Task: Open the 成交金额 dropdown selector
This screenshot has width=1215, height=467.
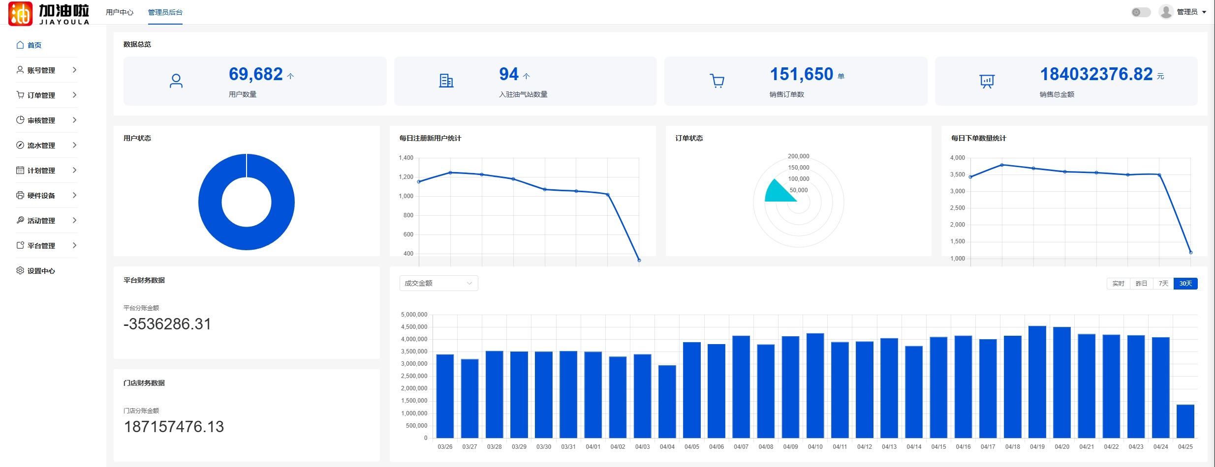Action: click(438, 283)
